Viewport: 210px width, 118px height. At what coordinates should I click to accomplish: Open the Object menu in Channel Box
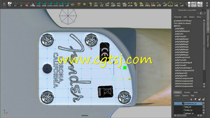coord(192,17)
